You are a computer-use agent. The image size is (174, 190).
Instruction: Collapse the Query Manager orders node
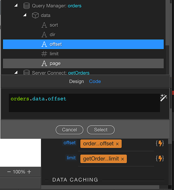pyautogui.click(x=16, y=5)
